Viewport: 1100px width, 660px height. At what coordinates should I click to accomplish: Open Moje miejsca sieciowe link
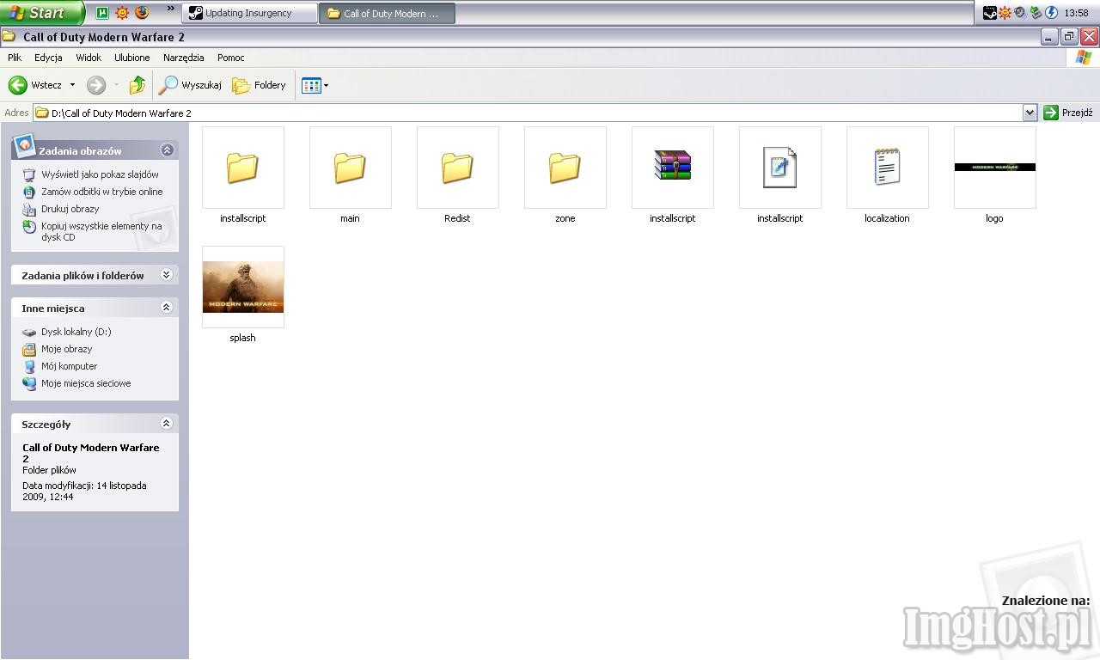(x=86, y=383)
